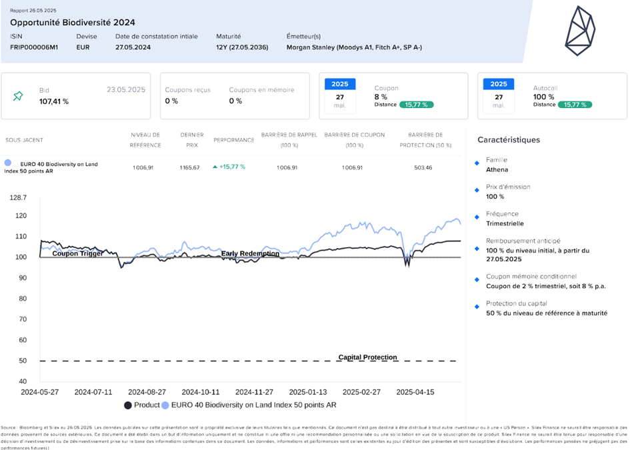Click the SOUS-JACENT column header

pos(24,140)
